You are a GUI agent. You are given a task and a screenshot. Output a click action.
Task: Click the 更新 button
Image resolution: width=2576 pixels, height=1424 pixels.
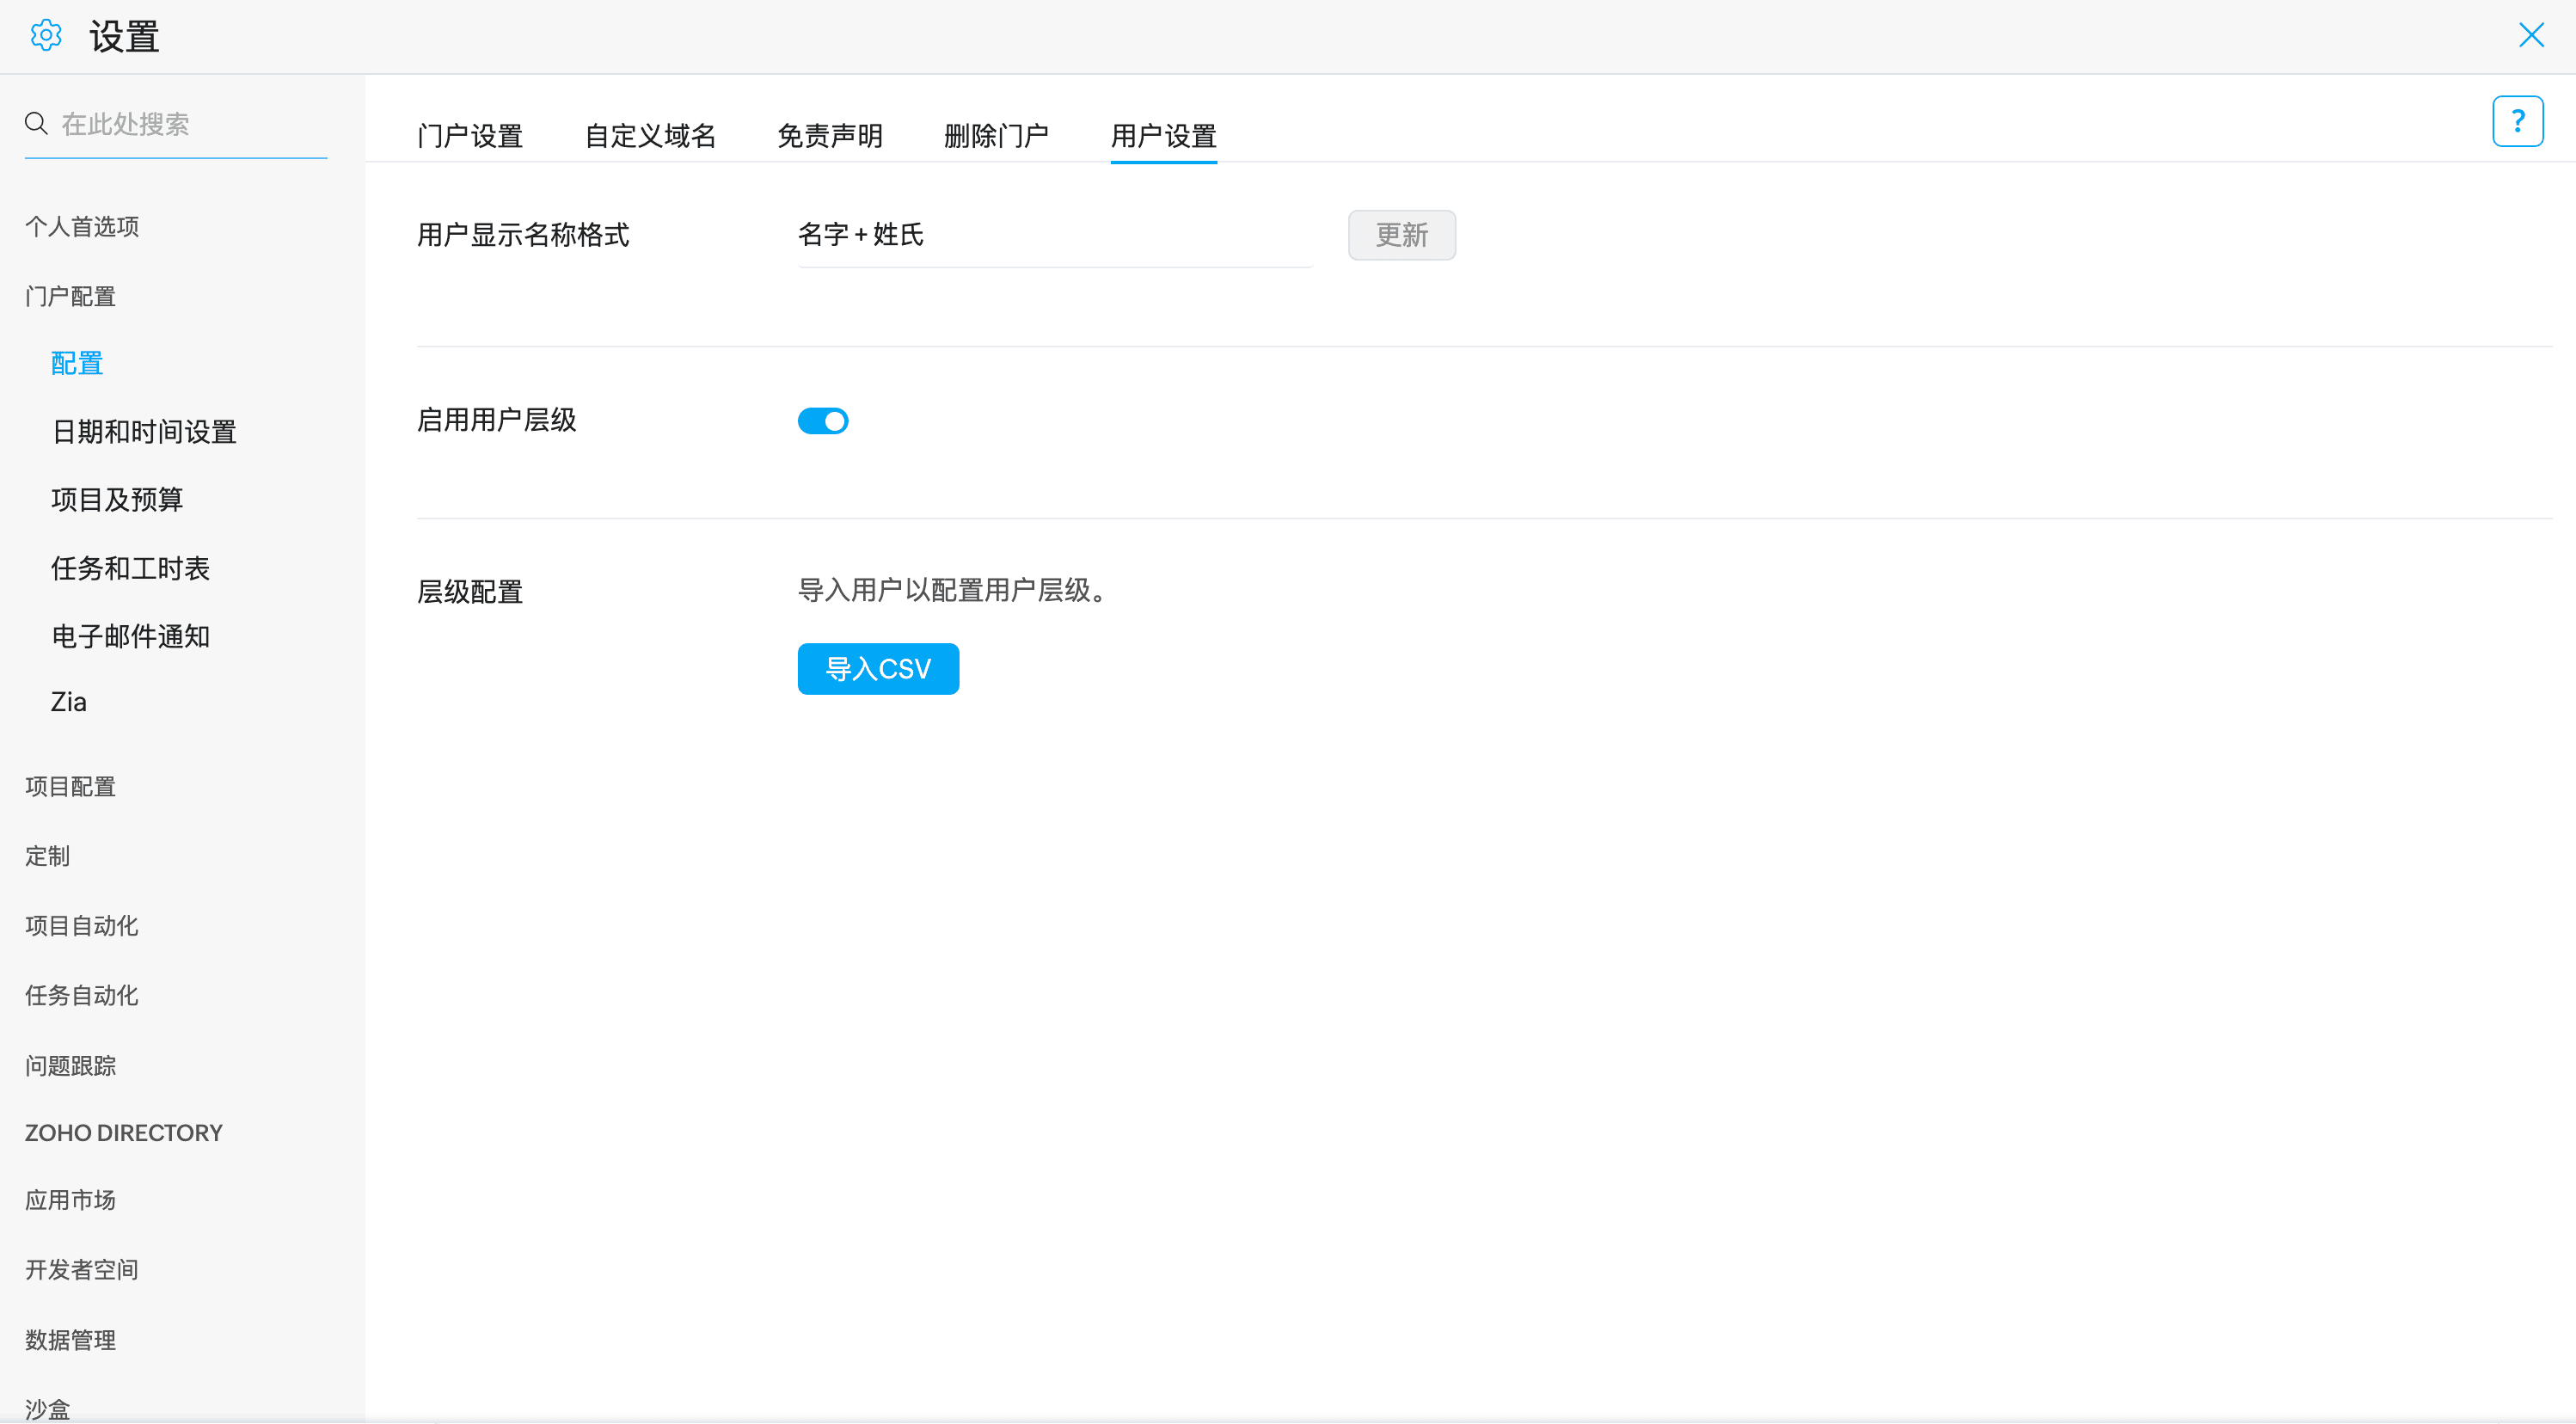tap(1401, 235)
